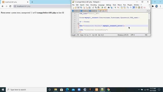This screenshot has width=163, height=92.
Task: Click the UTF-8 encoding status field
Action: click(133, 35)
